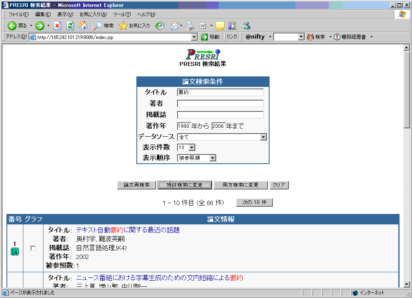
Task: Click the 著者 input field
Action: tap(220, 104)
